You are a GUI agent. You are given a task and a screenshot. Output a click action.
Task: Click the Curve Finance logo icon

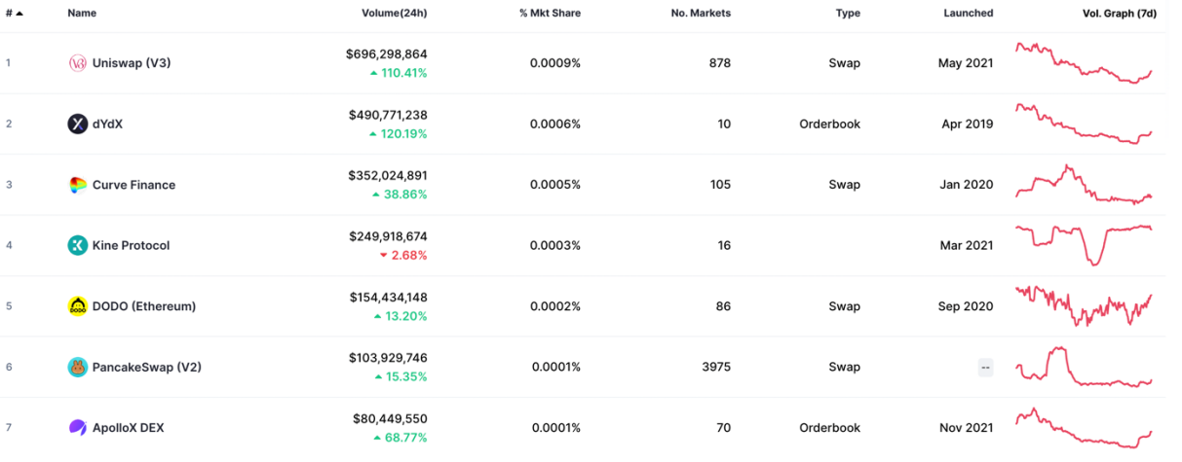click(78, 185)
